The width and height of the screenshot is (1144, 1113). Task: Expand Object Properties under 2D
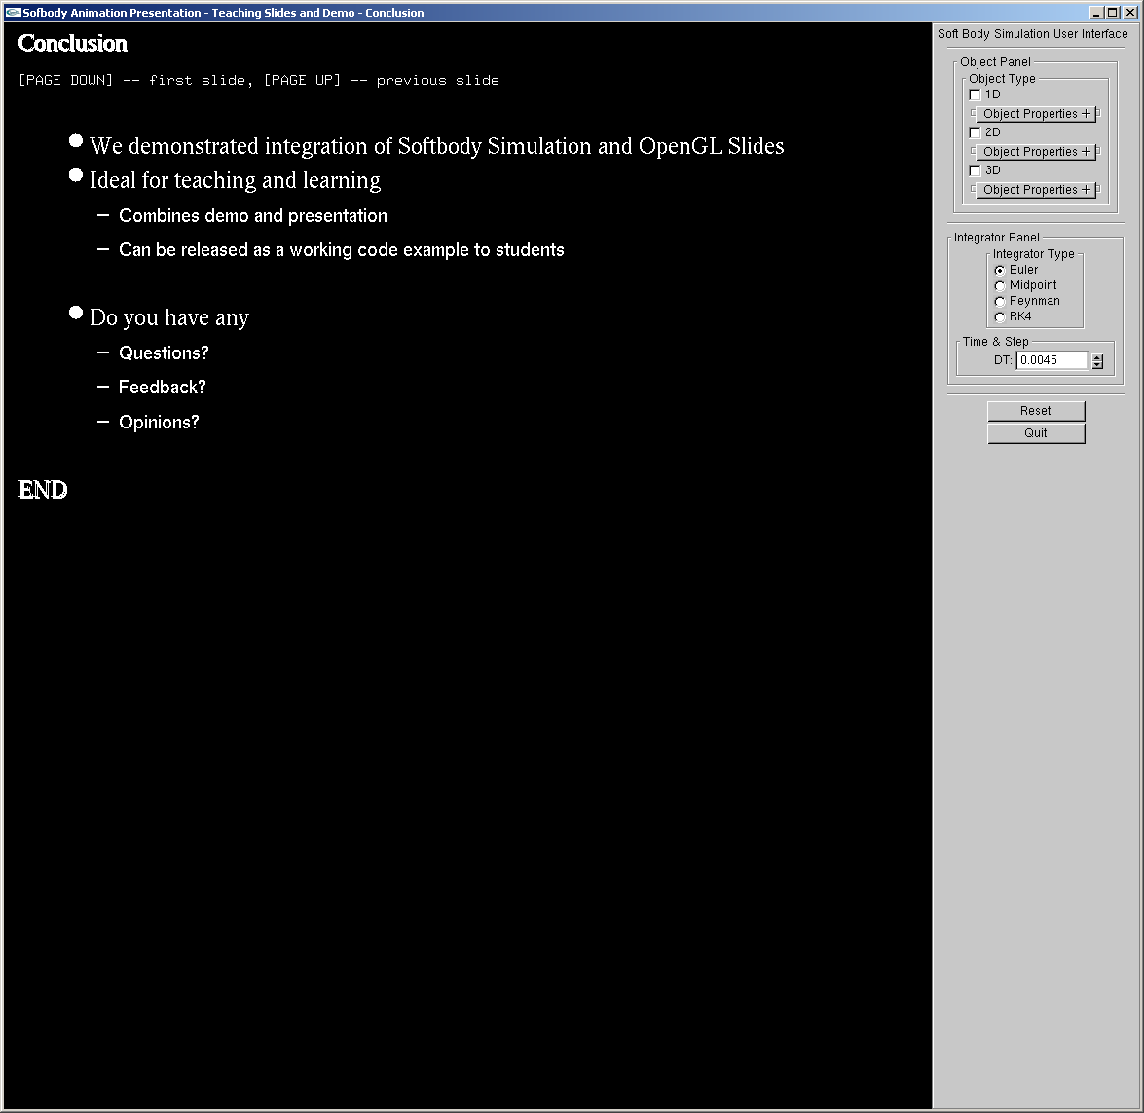(1035, 152)
